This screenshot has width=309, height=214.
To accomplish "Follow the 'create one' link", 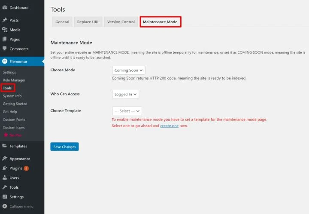I will (x=169, y=126).
